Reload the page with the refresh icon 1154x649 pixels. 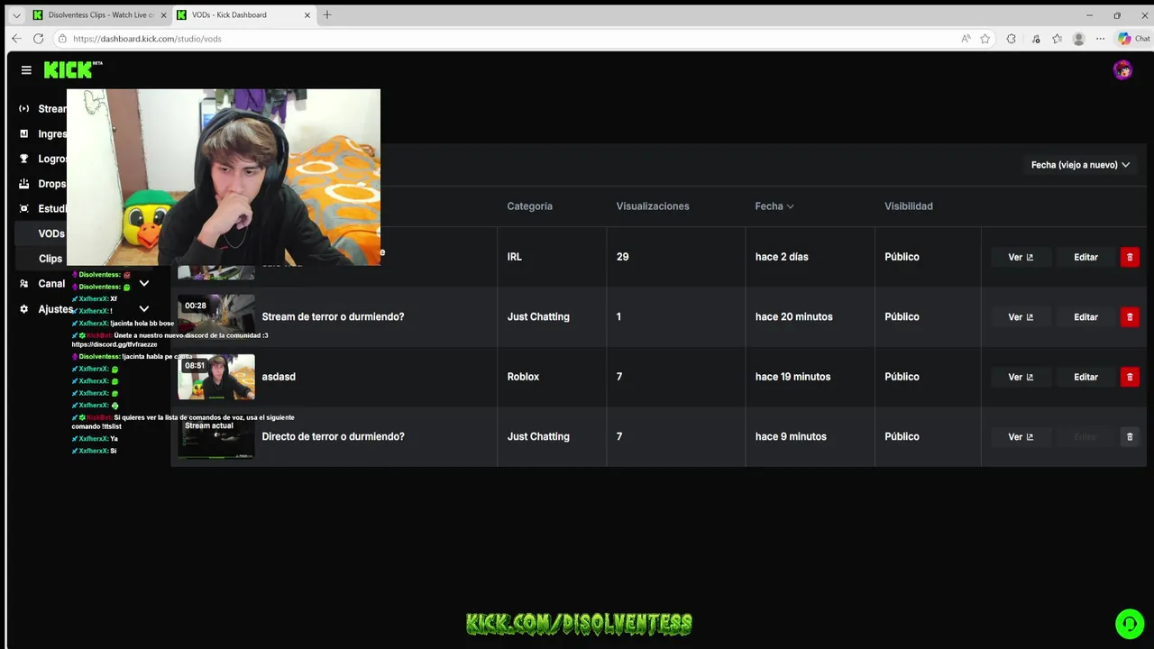[x=38, y=39]
